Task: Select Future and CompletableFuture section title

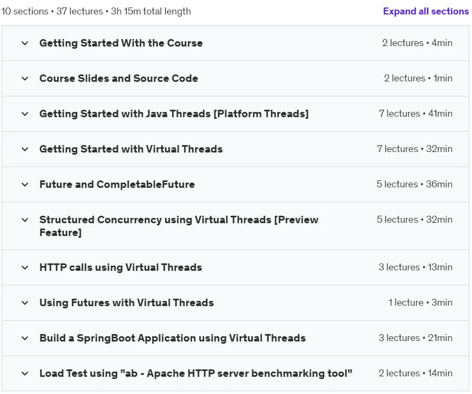Action: coord(117,184)
